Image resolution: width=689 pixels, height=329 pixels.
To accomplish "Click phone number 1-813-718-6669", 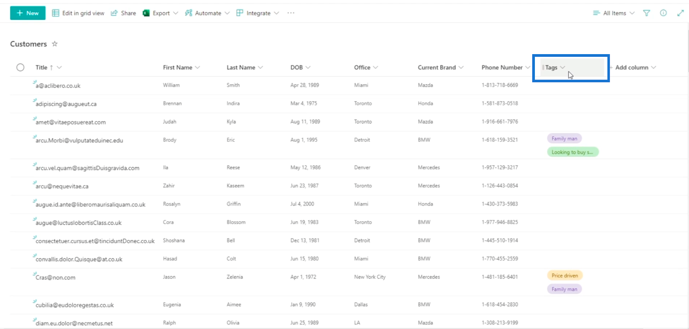I will pyautogui.click(x=500, y=85).
